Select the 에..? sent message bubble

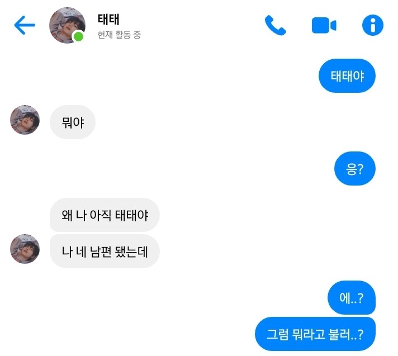point(352,298)
